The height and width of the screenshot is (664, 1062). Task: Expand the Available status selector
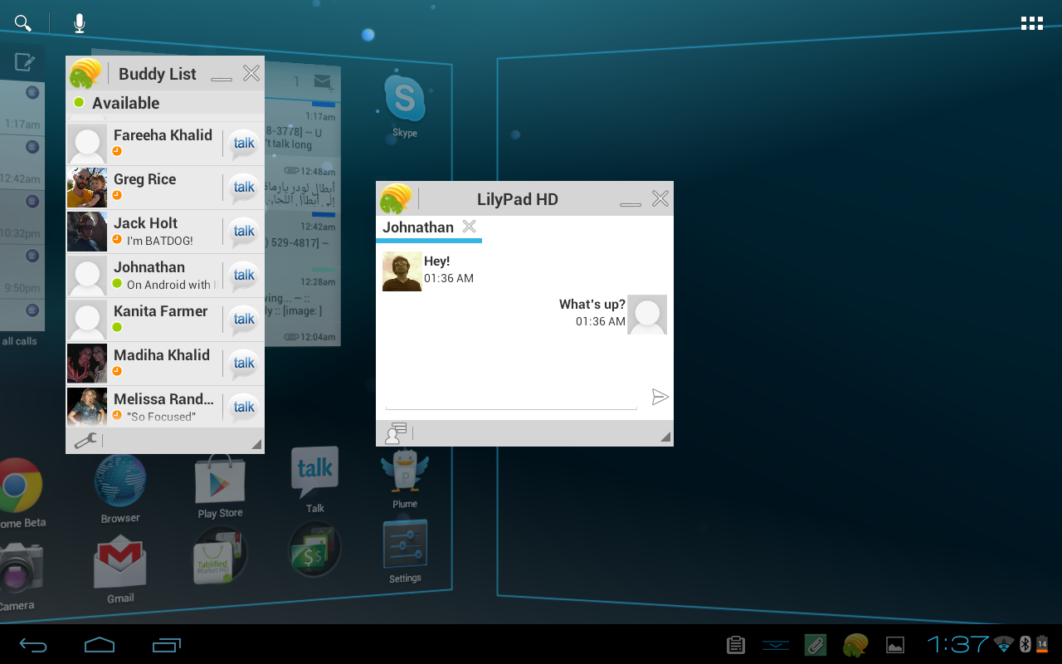[x=164, y=103]
